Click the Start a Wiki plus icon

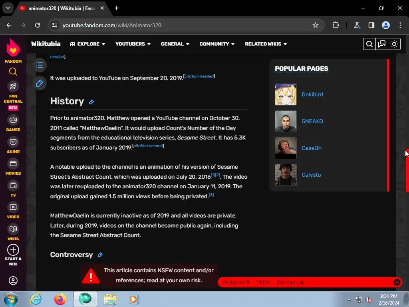(13, 250)
